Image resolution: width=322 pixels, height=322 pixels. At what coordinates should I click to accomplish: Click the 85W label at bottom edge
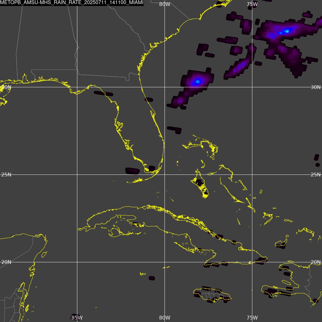(x=77, y=318)
